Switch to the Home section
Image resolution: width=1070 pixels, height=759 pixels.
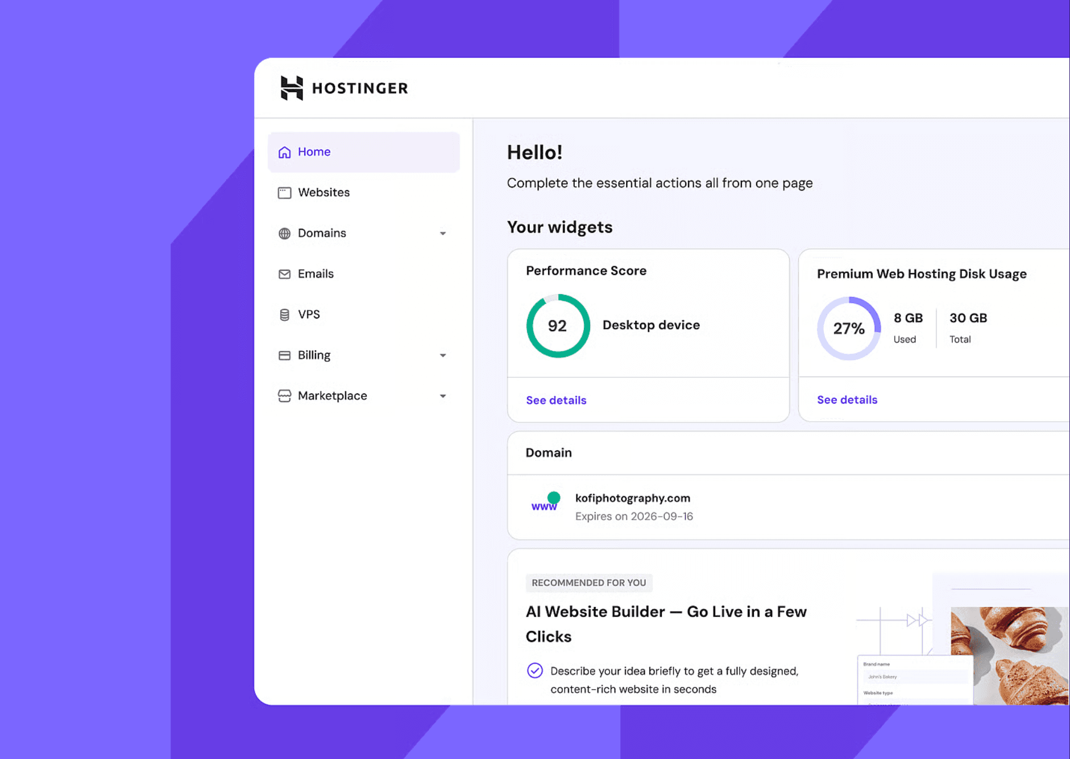click(x=314, y=151)
